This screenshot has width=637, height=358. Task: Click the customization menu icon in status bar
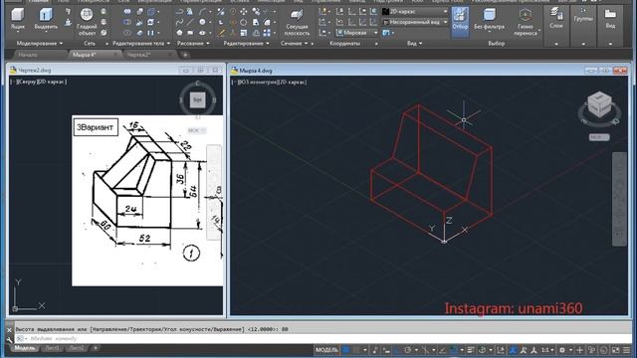[x=626, y=350]
